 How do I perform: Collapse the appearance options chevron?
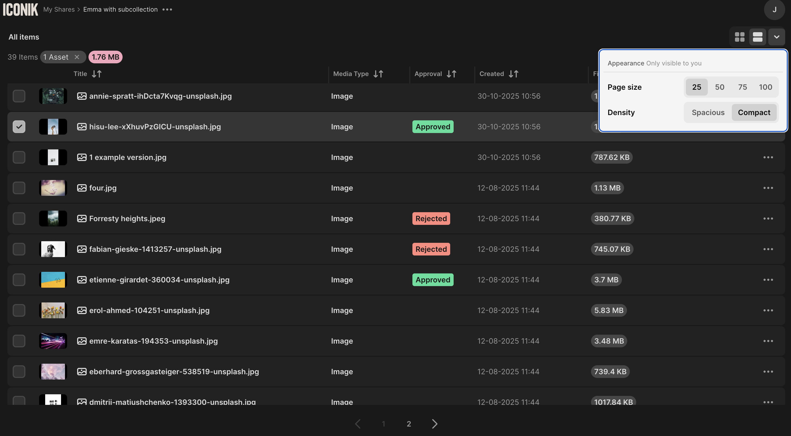(776, 37)
